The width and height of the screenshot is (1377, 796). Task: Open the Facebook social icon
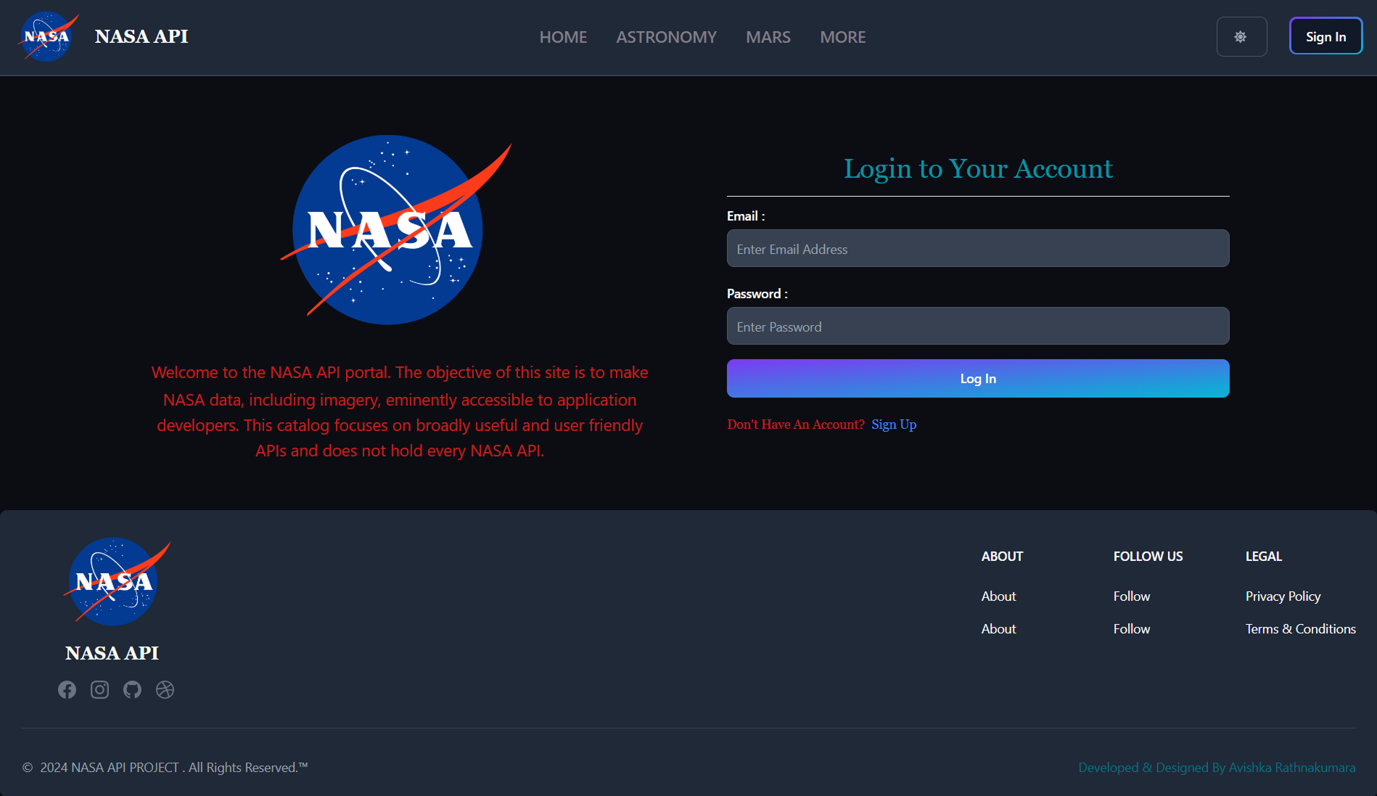click(x=67, y=689)
